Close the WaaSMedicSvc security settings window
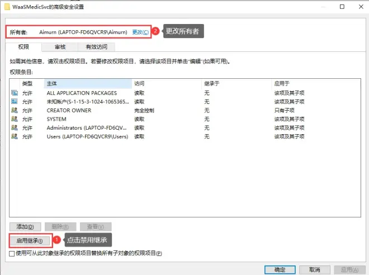 (361, 7)
